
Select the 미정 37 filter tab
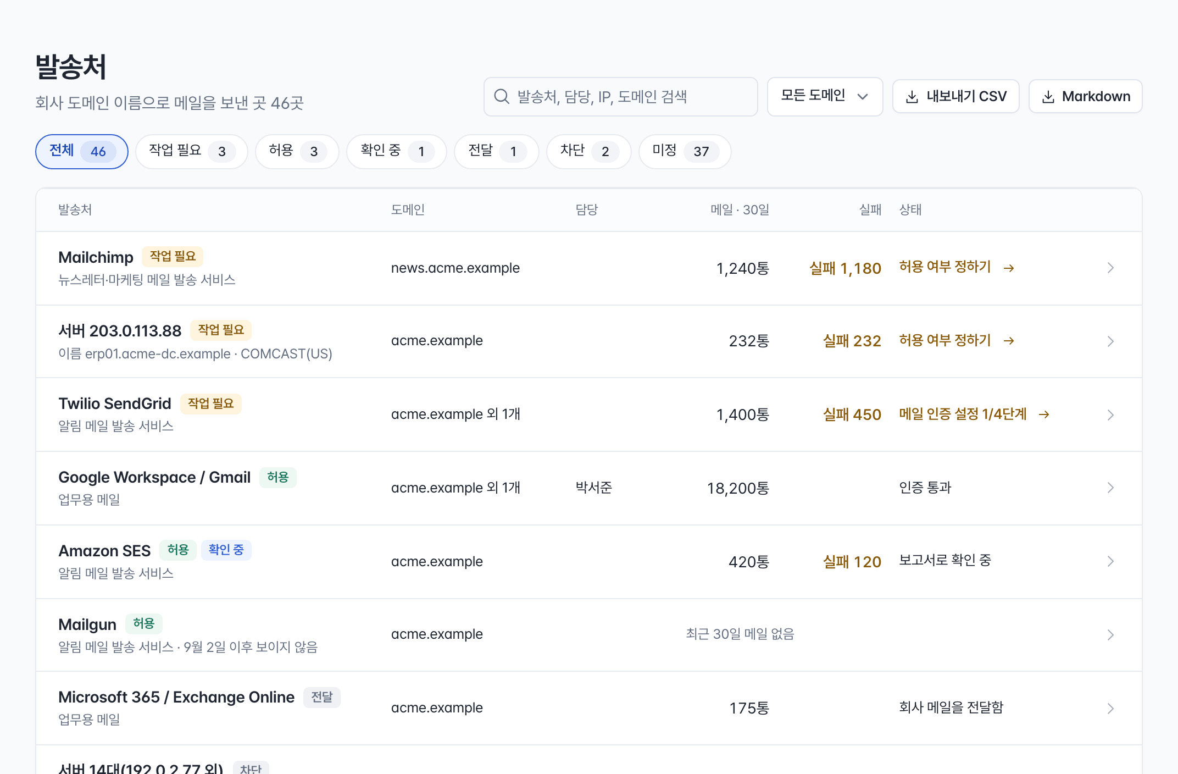coord(685,151)
